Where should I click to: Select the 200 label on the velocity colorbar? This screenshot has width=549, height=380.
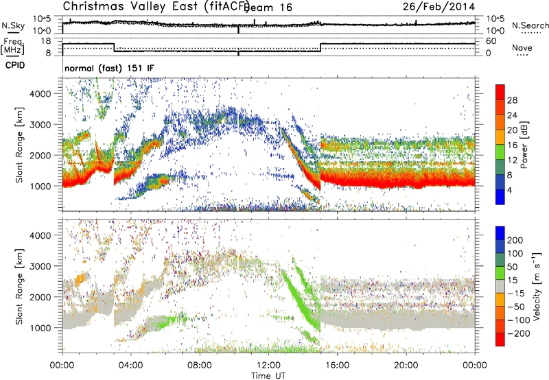[x=515, y=240]
